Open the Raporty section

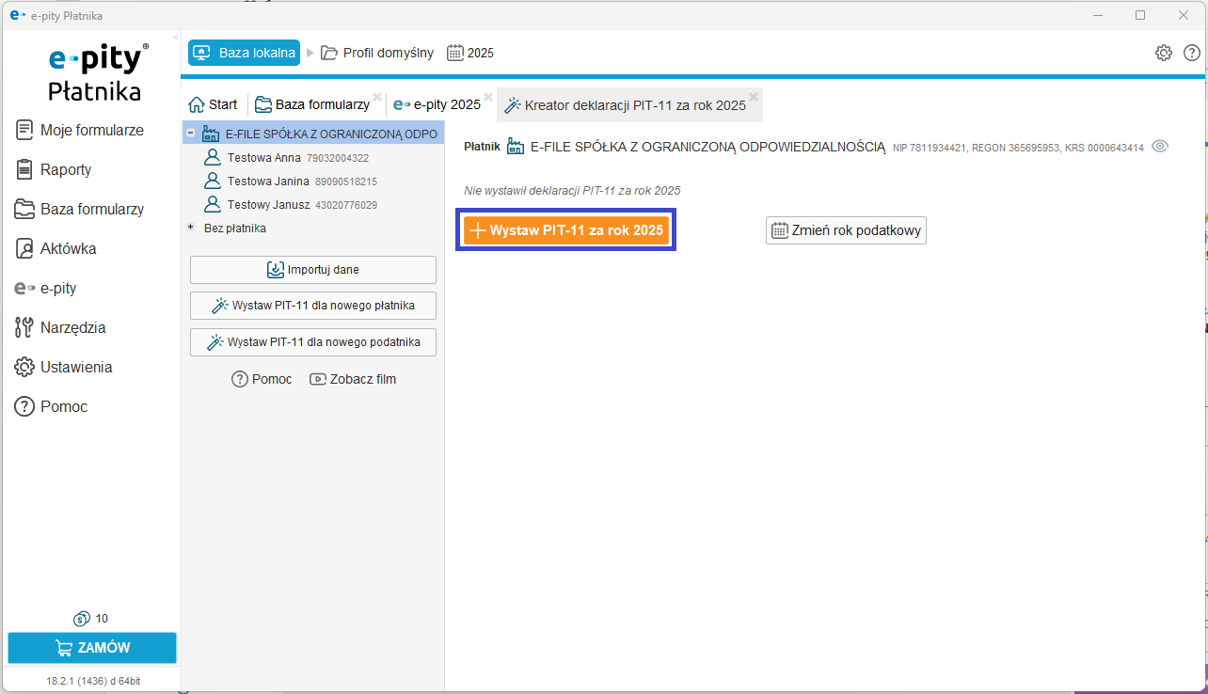click(65, 170)
